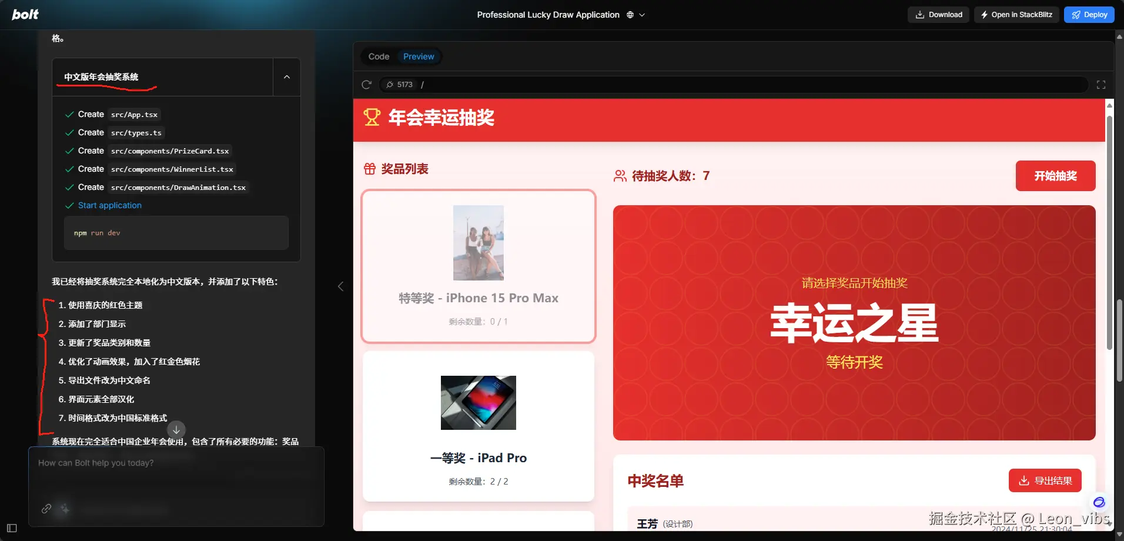Switch to the Code tab
Screen dimensions: 1124x541
[x=379, y=56]
